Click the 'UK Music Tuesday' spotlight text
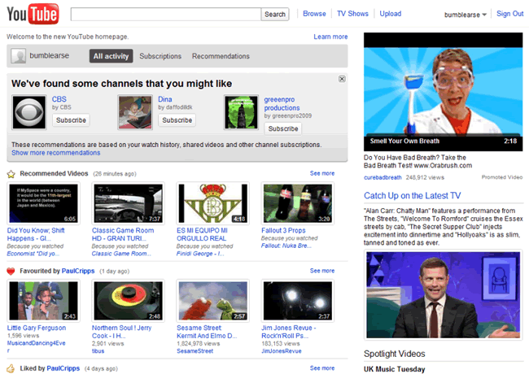 click(x=395, y=369)
